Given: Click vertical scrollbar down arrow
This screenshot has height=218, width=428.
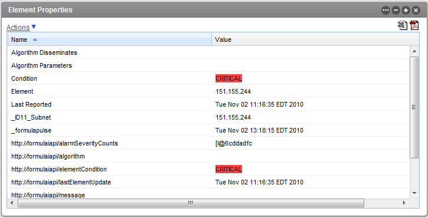Looking at the screenshot, I should 414,193.
